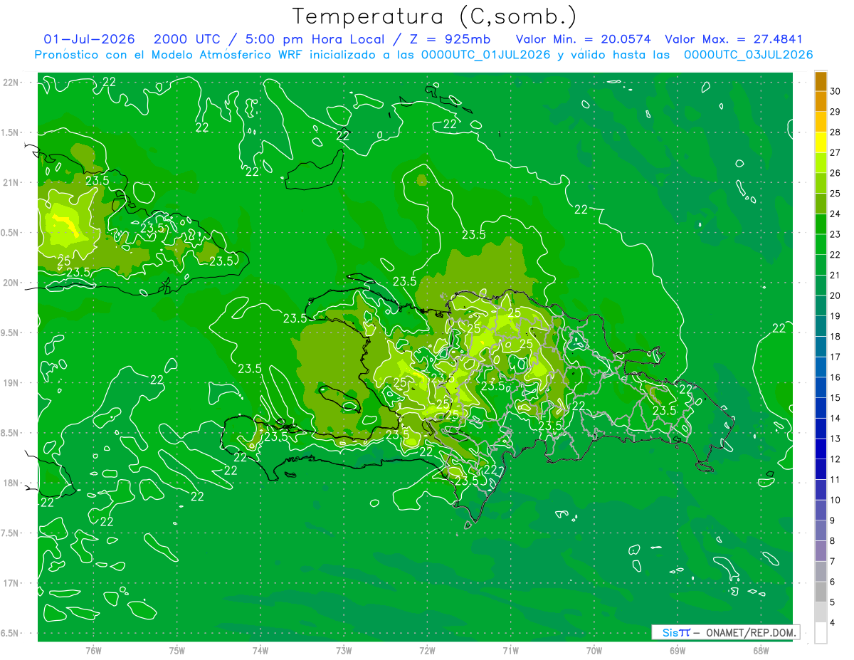Click the '2000 UTC' time text
Viewport: 854px width, 660px height.
pyautogui.click(x=187, y=39)
